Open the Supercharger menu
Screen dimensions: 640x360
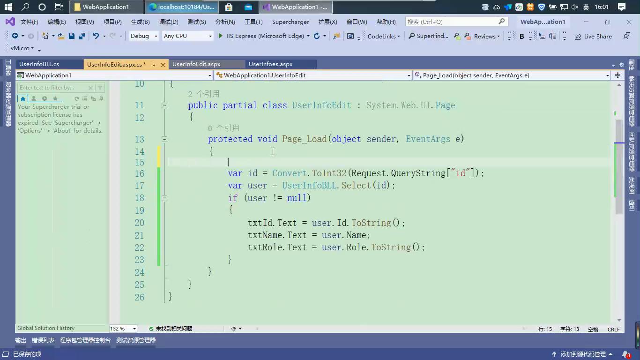290,22
